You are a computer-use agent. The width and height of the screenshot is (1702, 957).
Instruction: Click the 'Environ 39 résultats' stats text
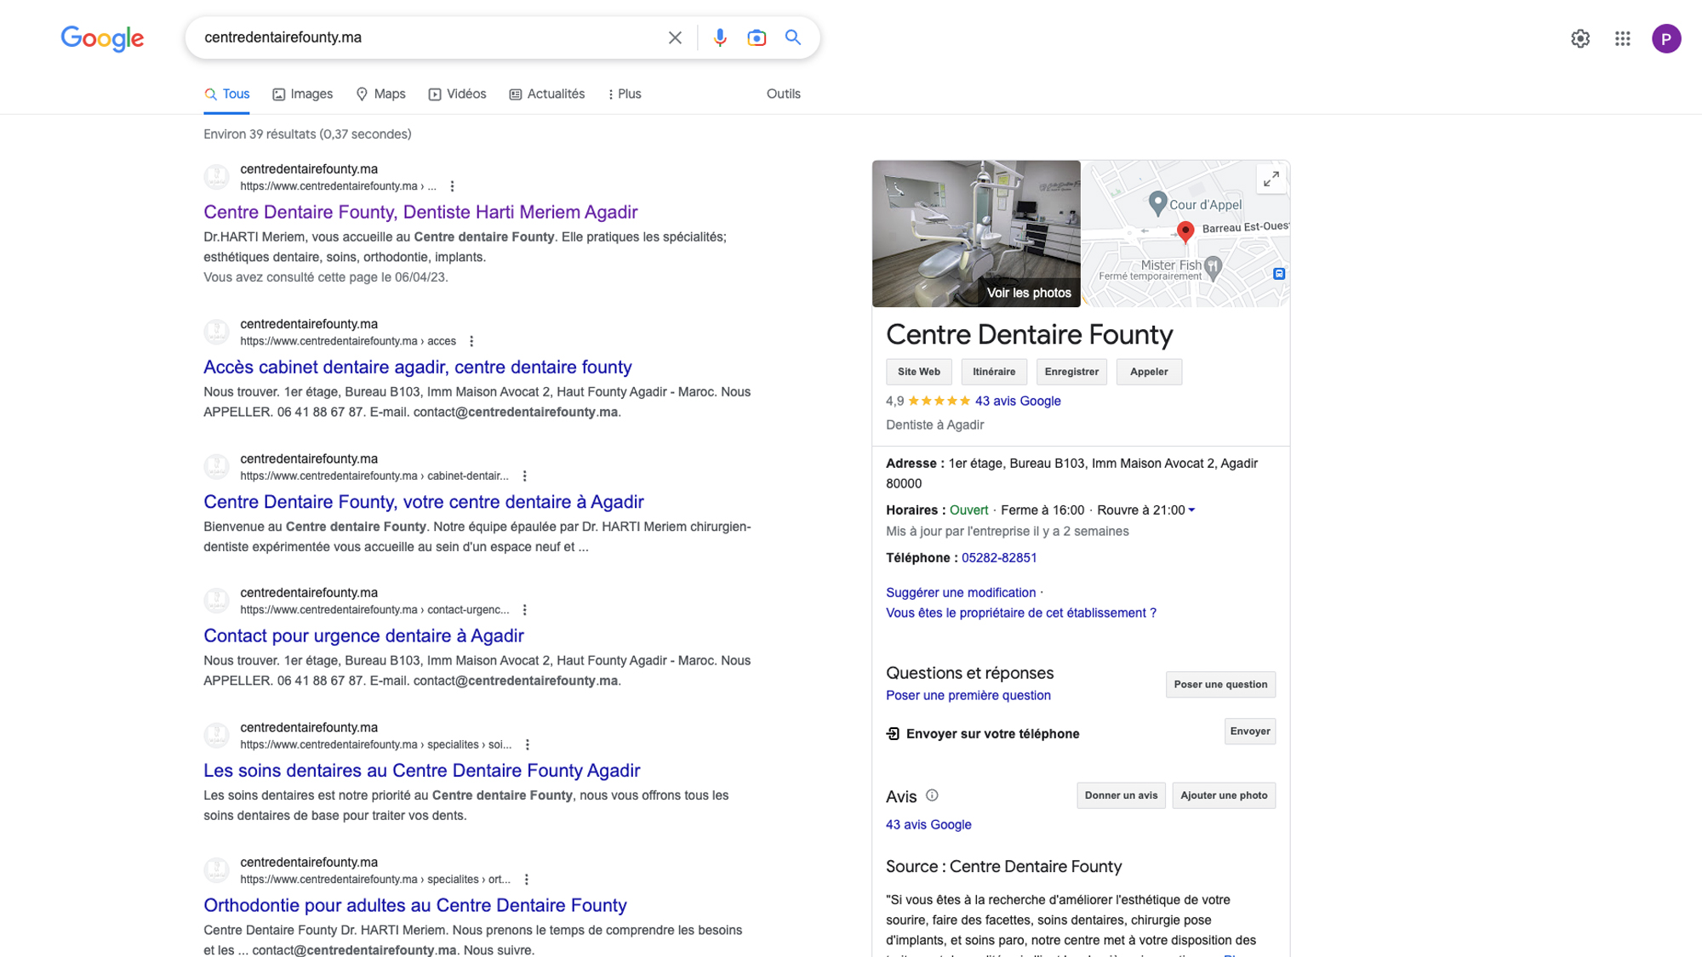coord(307,134)
